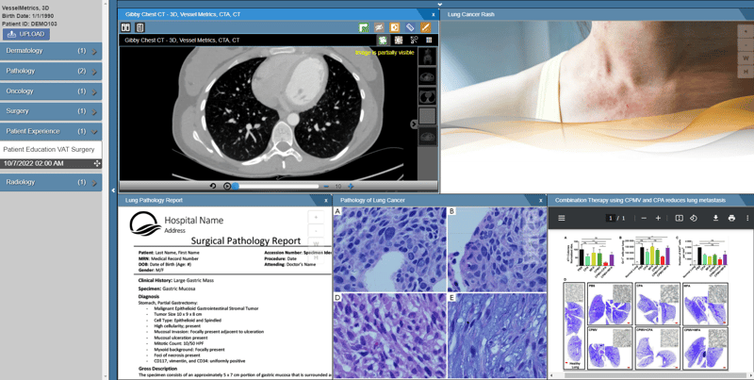This screenshot has width=754, height=380.
Task: Select the third lung-window series thumbnail
Action: 428,96
